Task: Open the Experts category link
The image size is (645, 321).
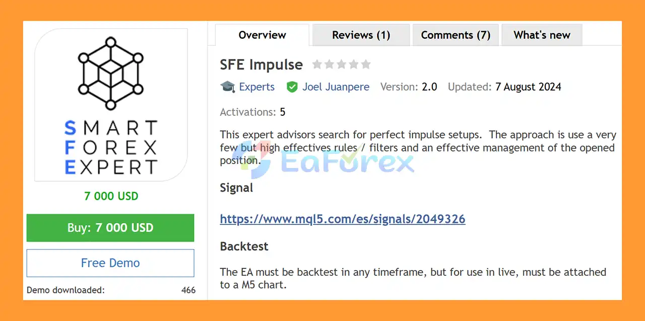Action: [x=256, y=87]
